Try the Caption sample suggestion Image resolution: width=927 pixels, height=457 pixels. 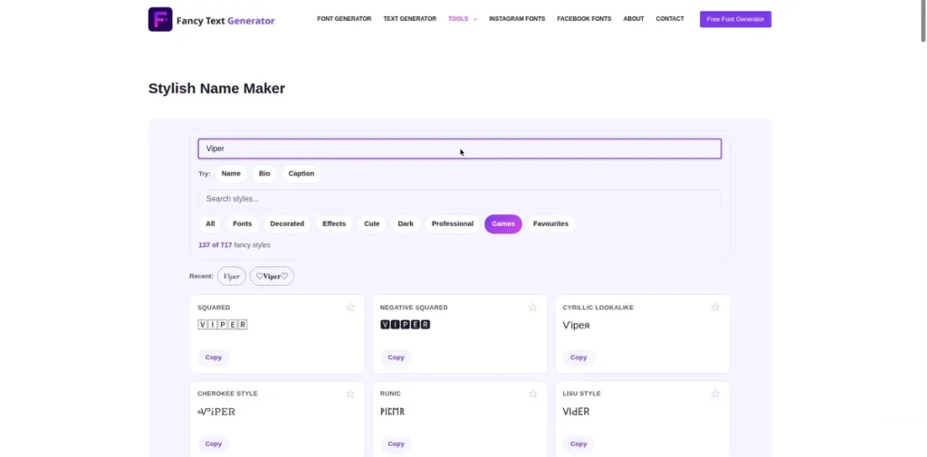301,174
